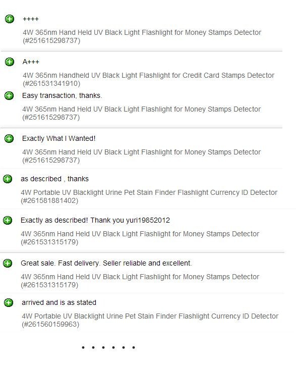Click the green plus icon beside 'as described , thanks'

coord(8,179)
